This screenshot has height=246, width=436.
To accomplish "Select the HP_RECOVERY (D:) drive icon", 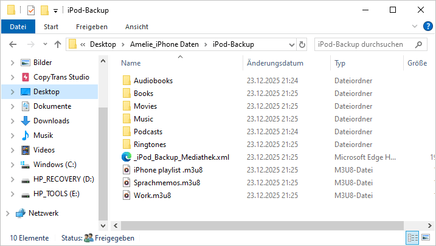I will point(26,181).
